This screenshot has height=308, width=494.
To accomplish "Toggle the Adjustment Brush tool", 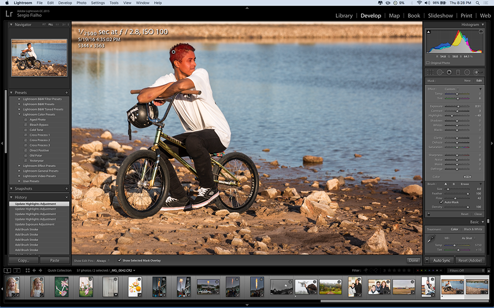I will [478, 72].
